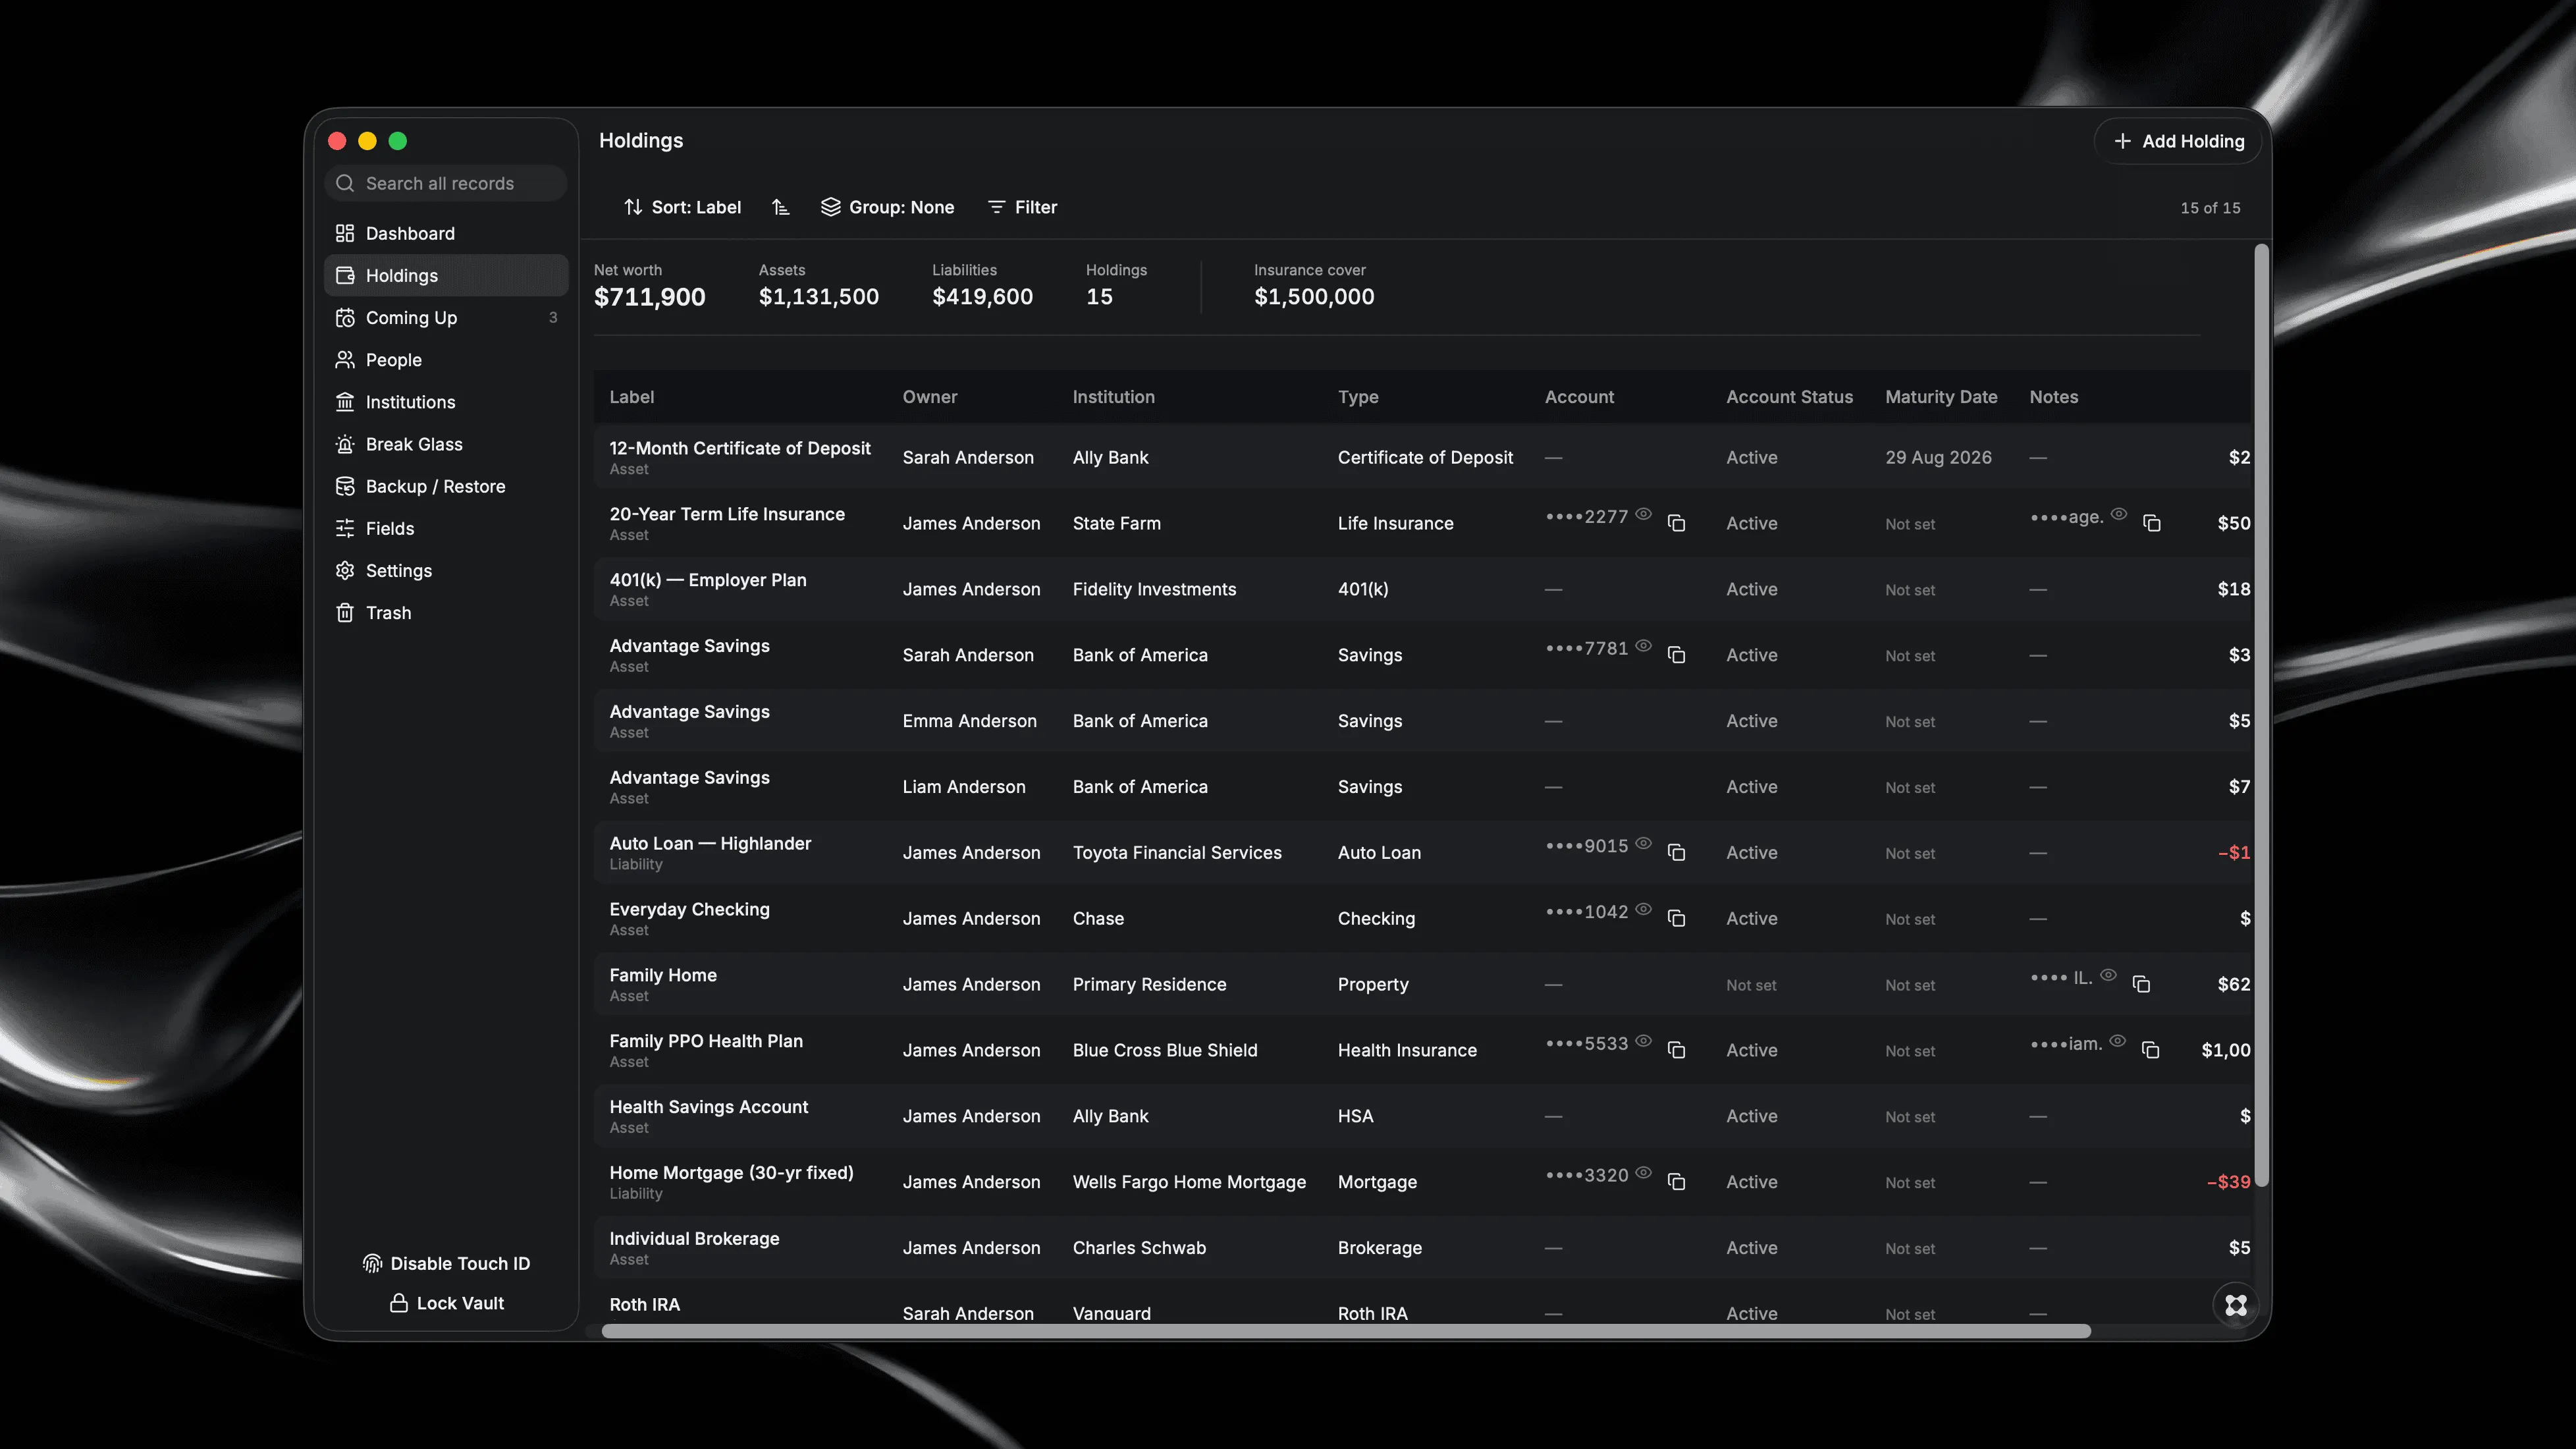The image size is (2576, 1449).
Task: Click the plus icon in Add Holding
Action: [2122, 141]
